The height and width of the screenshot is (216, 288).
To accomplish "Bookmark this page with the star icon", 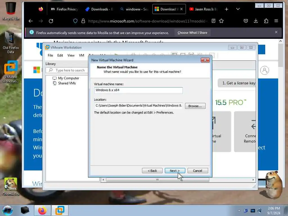I will [x=221, y=21].
